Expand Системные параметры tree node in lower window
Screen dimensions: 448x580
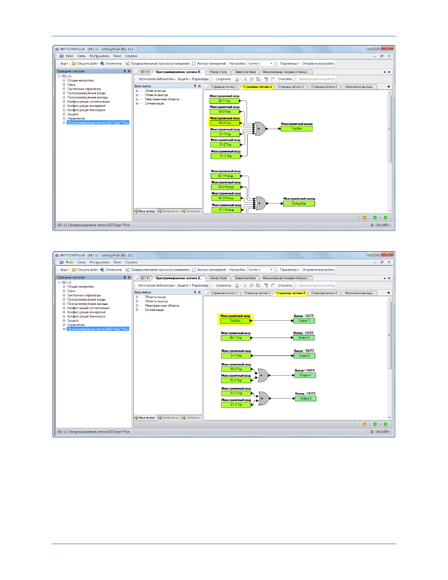[x=64, y=295]
